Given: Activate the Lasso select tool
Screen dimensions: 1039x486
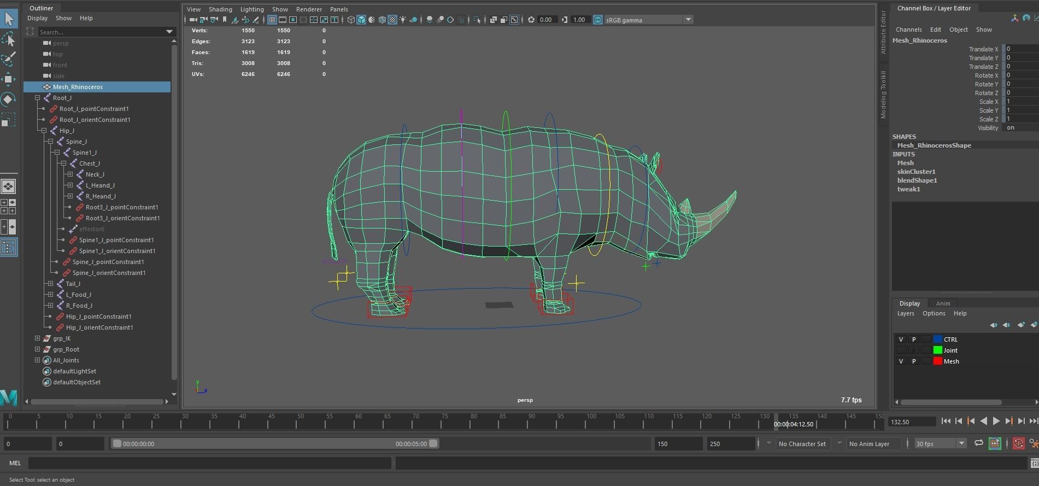Looking at the screenshot, I should (x=9, y=39).
